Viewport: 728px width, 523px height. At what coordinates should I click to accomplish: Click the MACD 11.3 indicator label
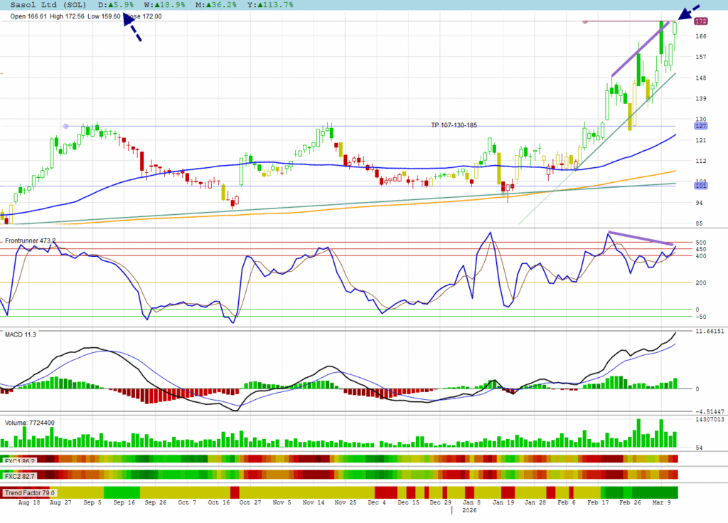[x=20, y=334]
